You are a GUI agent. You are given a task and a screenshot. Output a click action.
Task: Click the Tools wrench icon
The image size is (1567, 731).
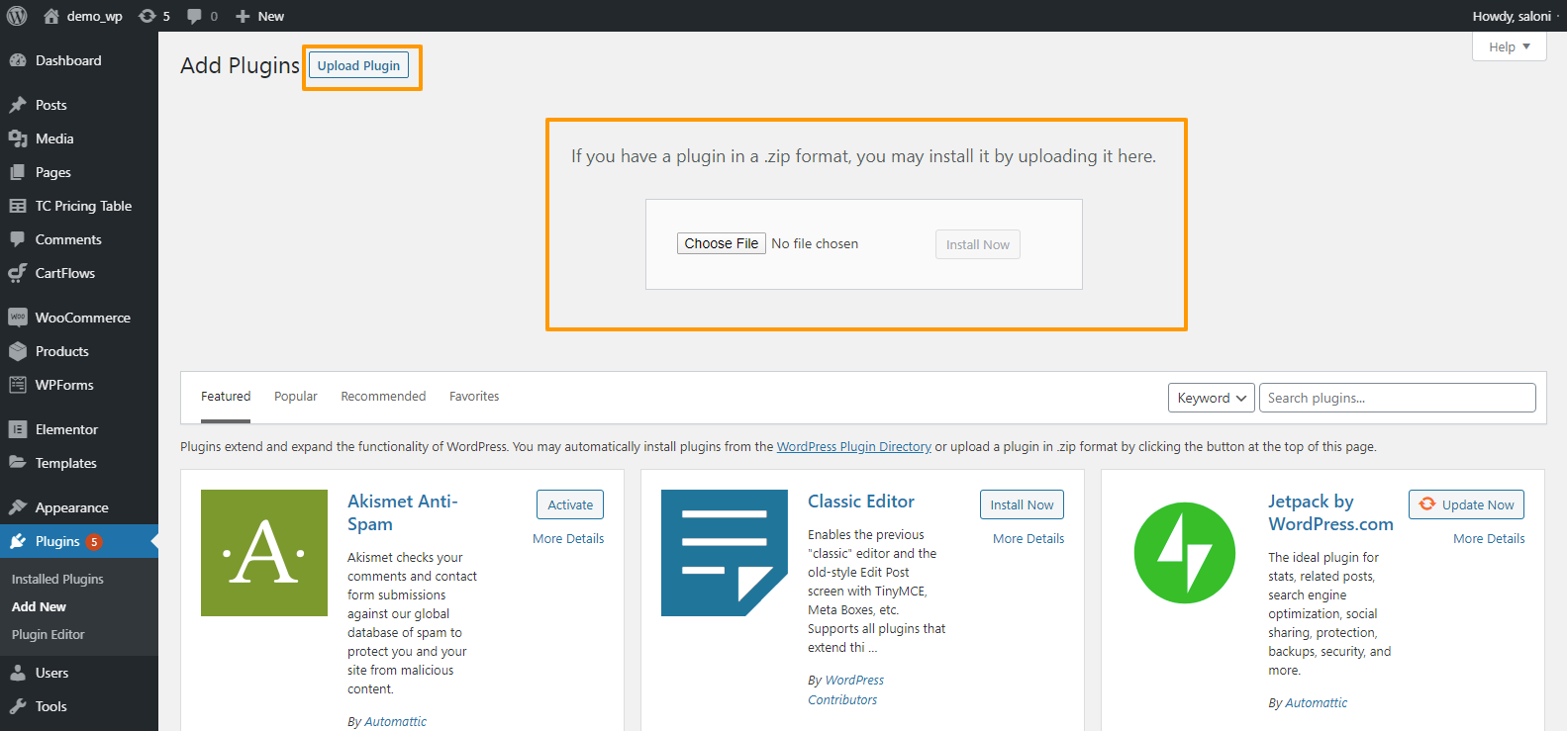pyautogui.click(x=18, y=706)
